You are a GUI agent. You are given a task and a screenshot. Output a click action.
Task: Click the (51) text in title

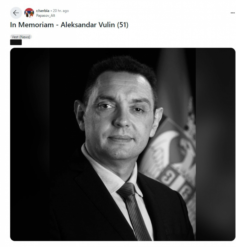pyautogui.click(x=123, y=25)
